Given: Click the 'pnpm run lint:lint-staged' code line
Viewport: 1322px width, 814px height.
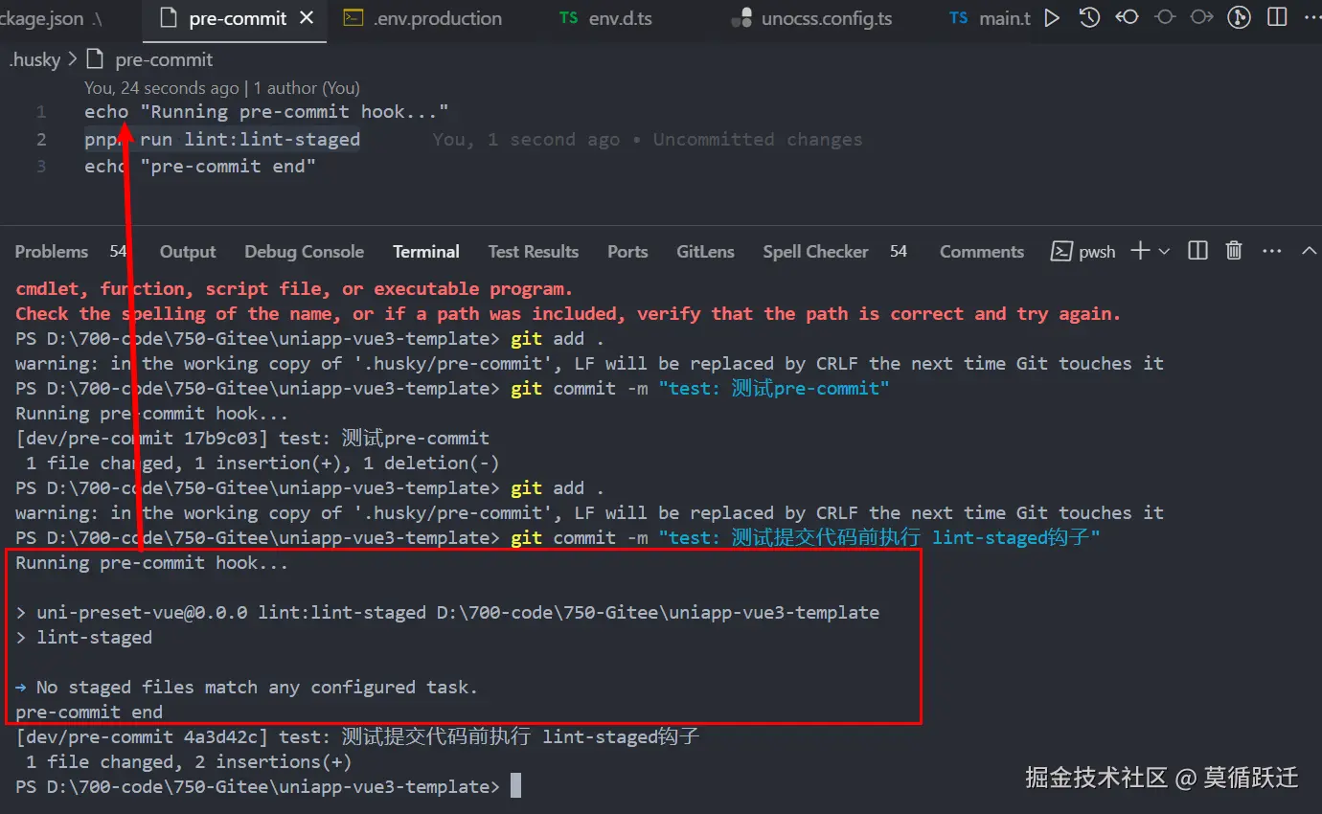Looking at the screenshot, I should [222, 140].
